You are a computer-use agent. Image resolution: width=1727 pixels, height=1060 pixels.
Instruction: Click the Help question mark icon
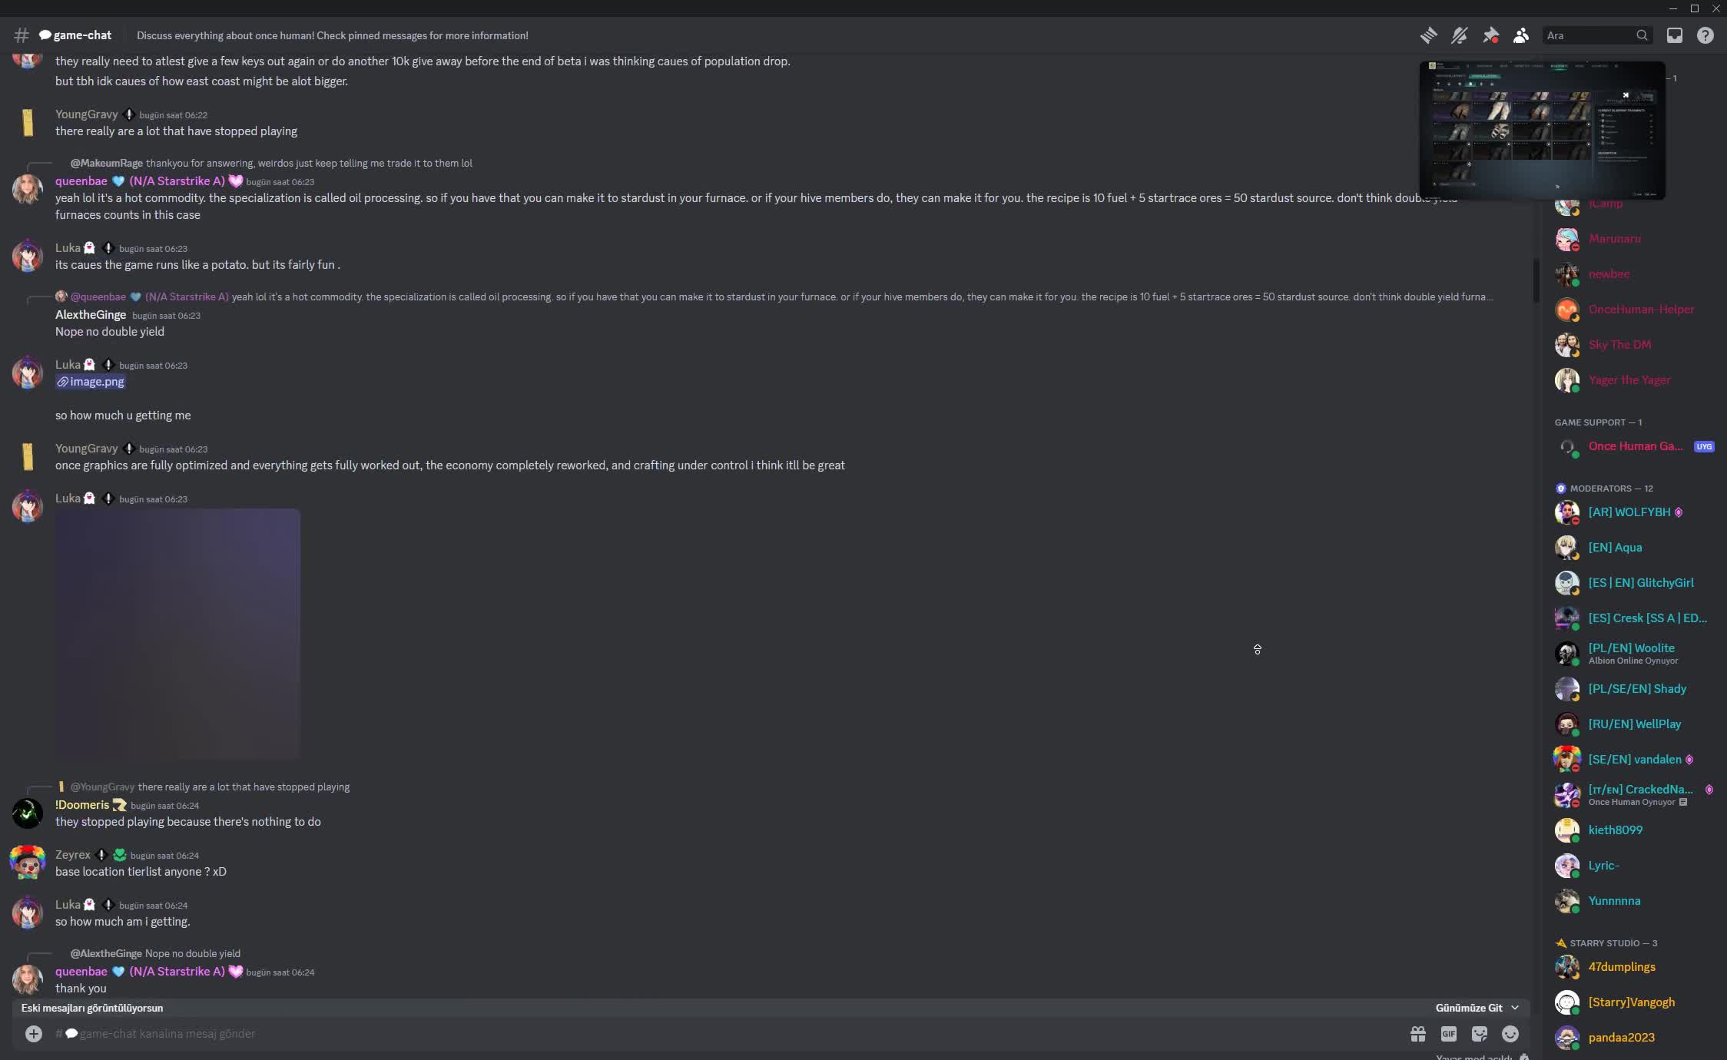tap(1705, 35)
